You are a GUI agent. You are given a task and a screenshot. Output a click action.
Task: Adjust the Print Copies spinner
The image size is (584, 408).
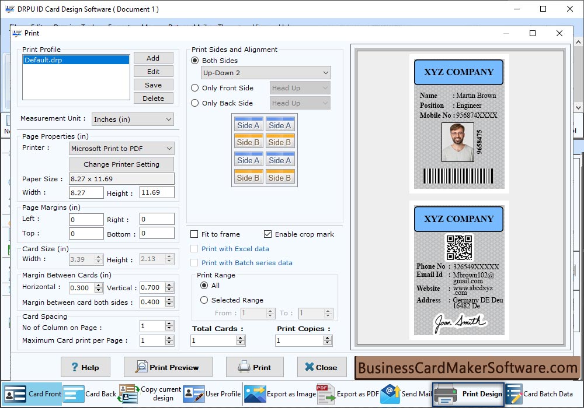(328, 340)
